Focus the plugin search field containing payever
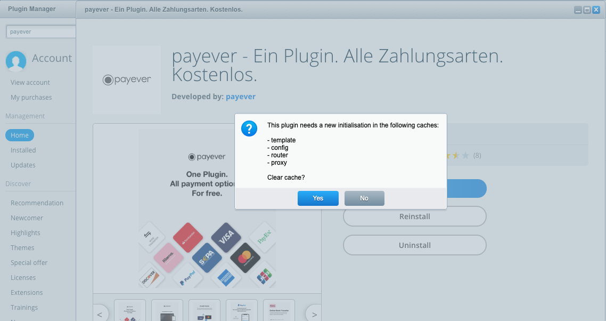Viewport: 606px width, 321px height. (x=41, y=32)
